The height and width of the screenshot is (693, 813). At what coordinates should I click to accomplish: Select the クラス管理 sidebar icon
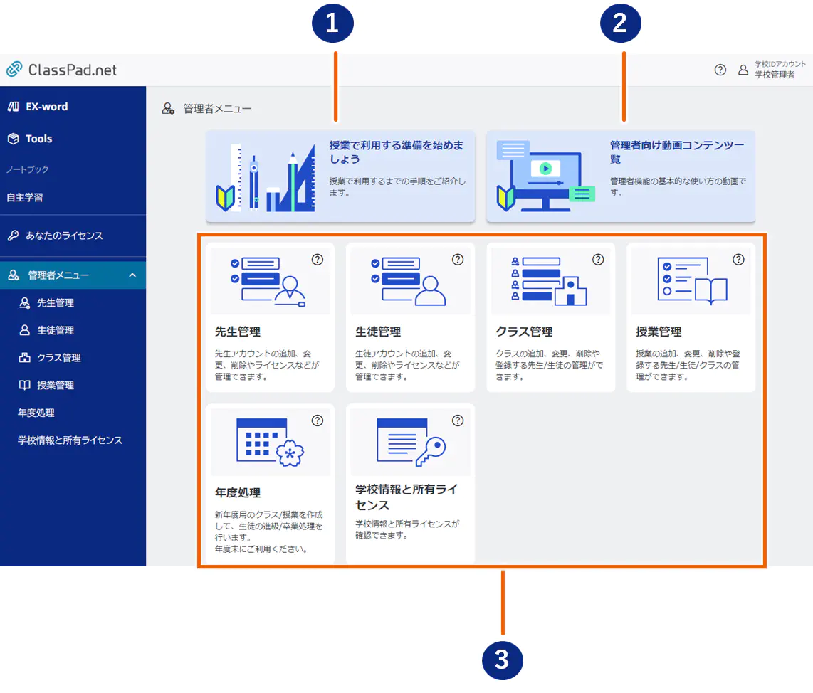24,357
